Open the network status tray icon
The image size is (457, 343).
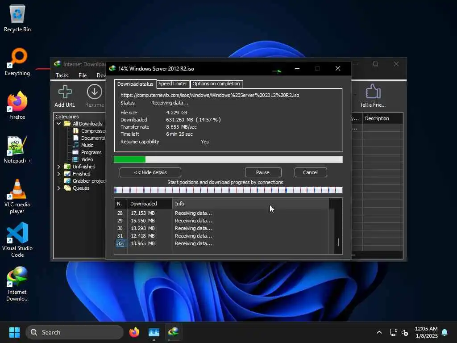394,332
